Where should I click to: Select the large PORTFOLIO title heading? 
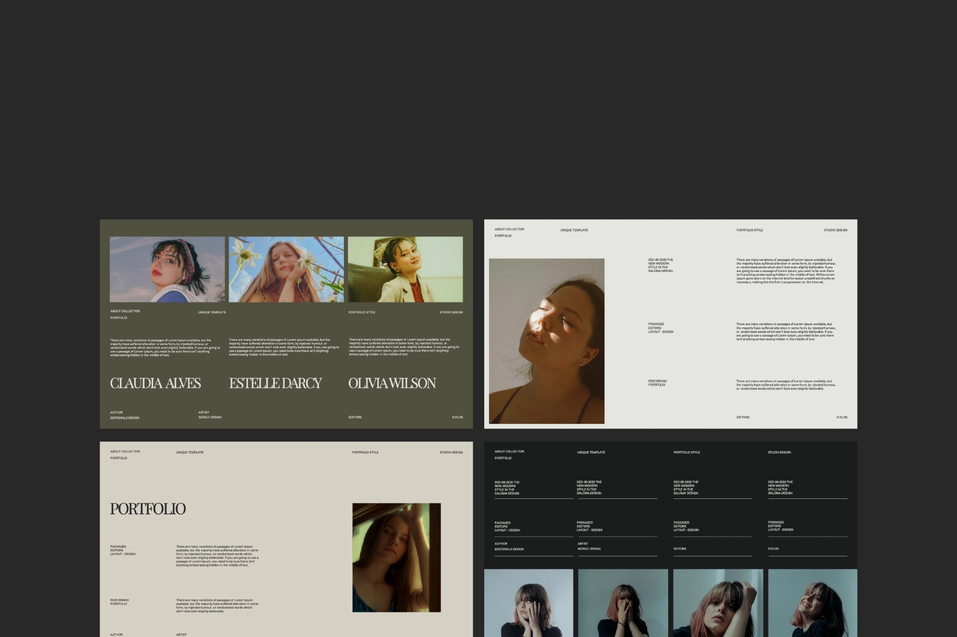pos(148,508)
